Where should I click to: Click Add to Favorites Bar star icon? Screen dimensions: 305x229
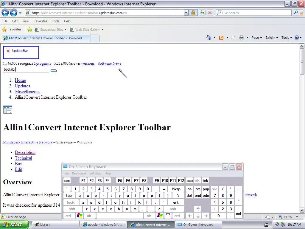(30, 30)
